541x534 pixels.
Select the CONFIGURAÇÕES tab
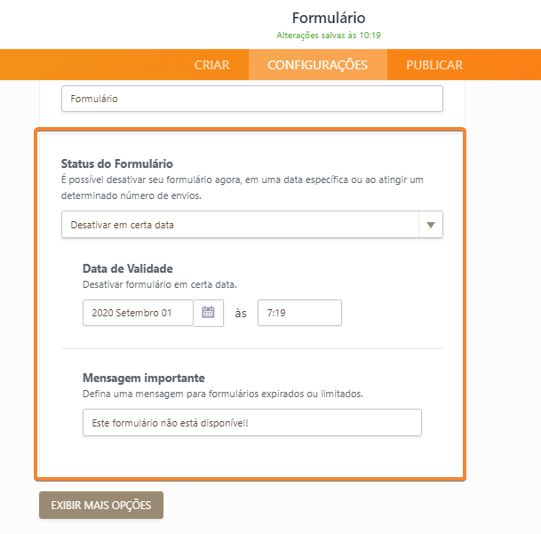(x=317, y=65)
